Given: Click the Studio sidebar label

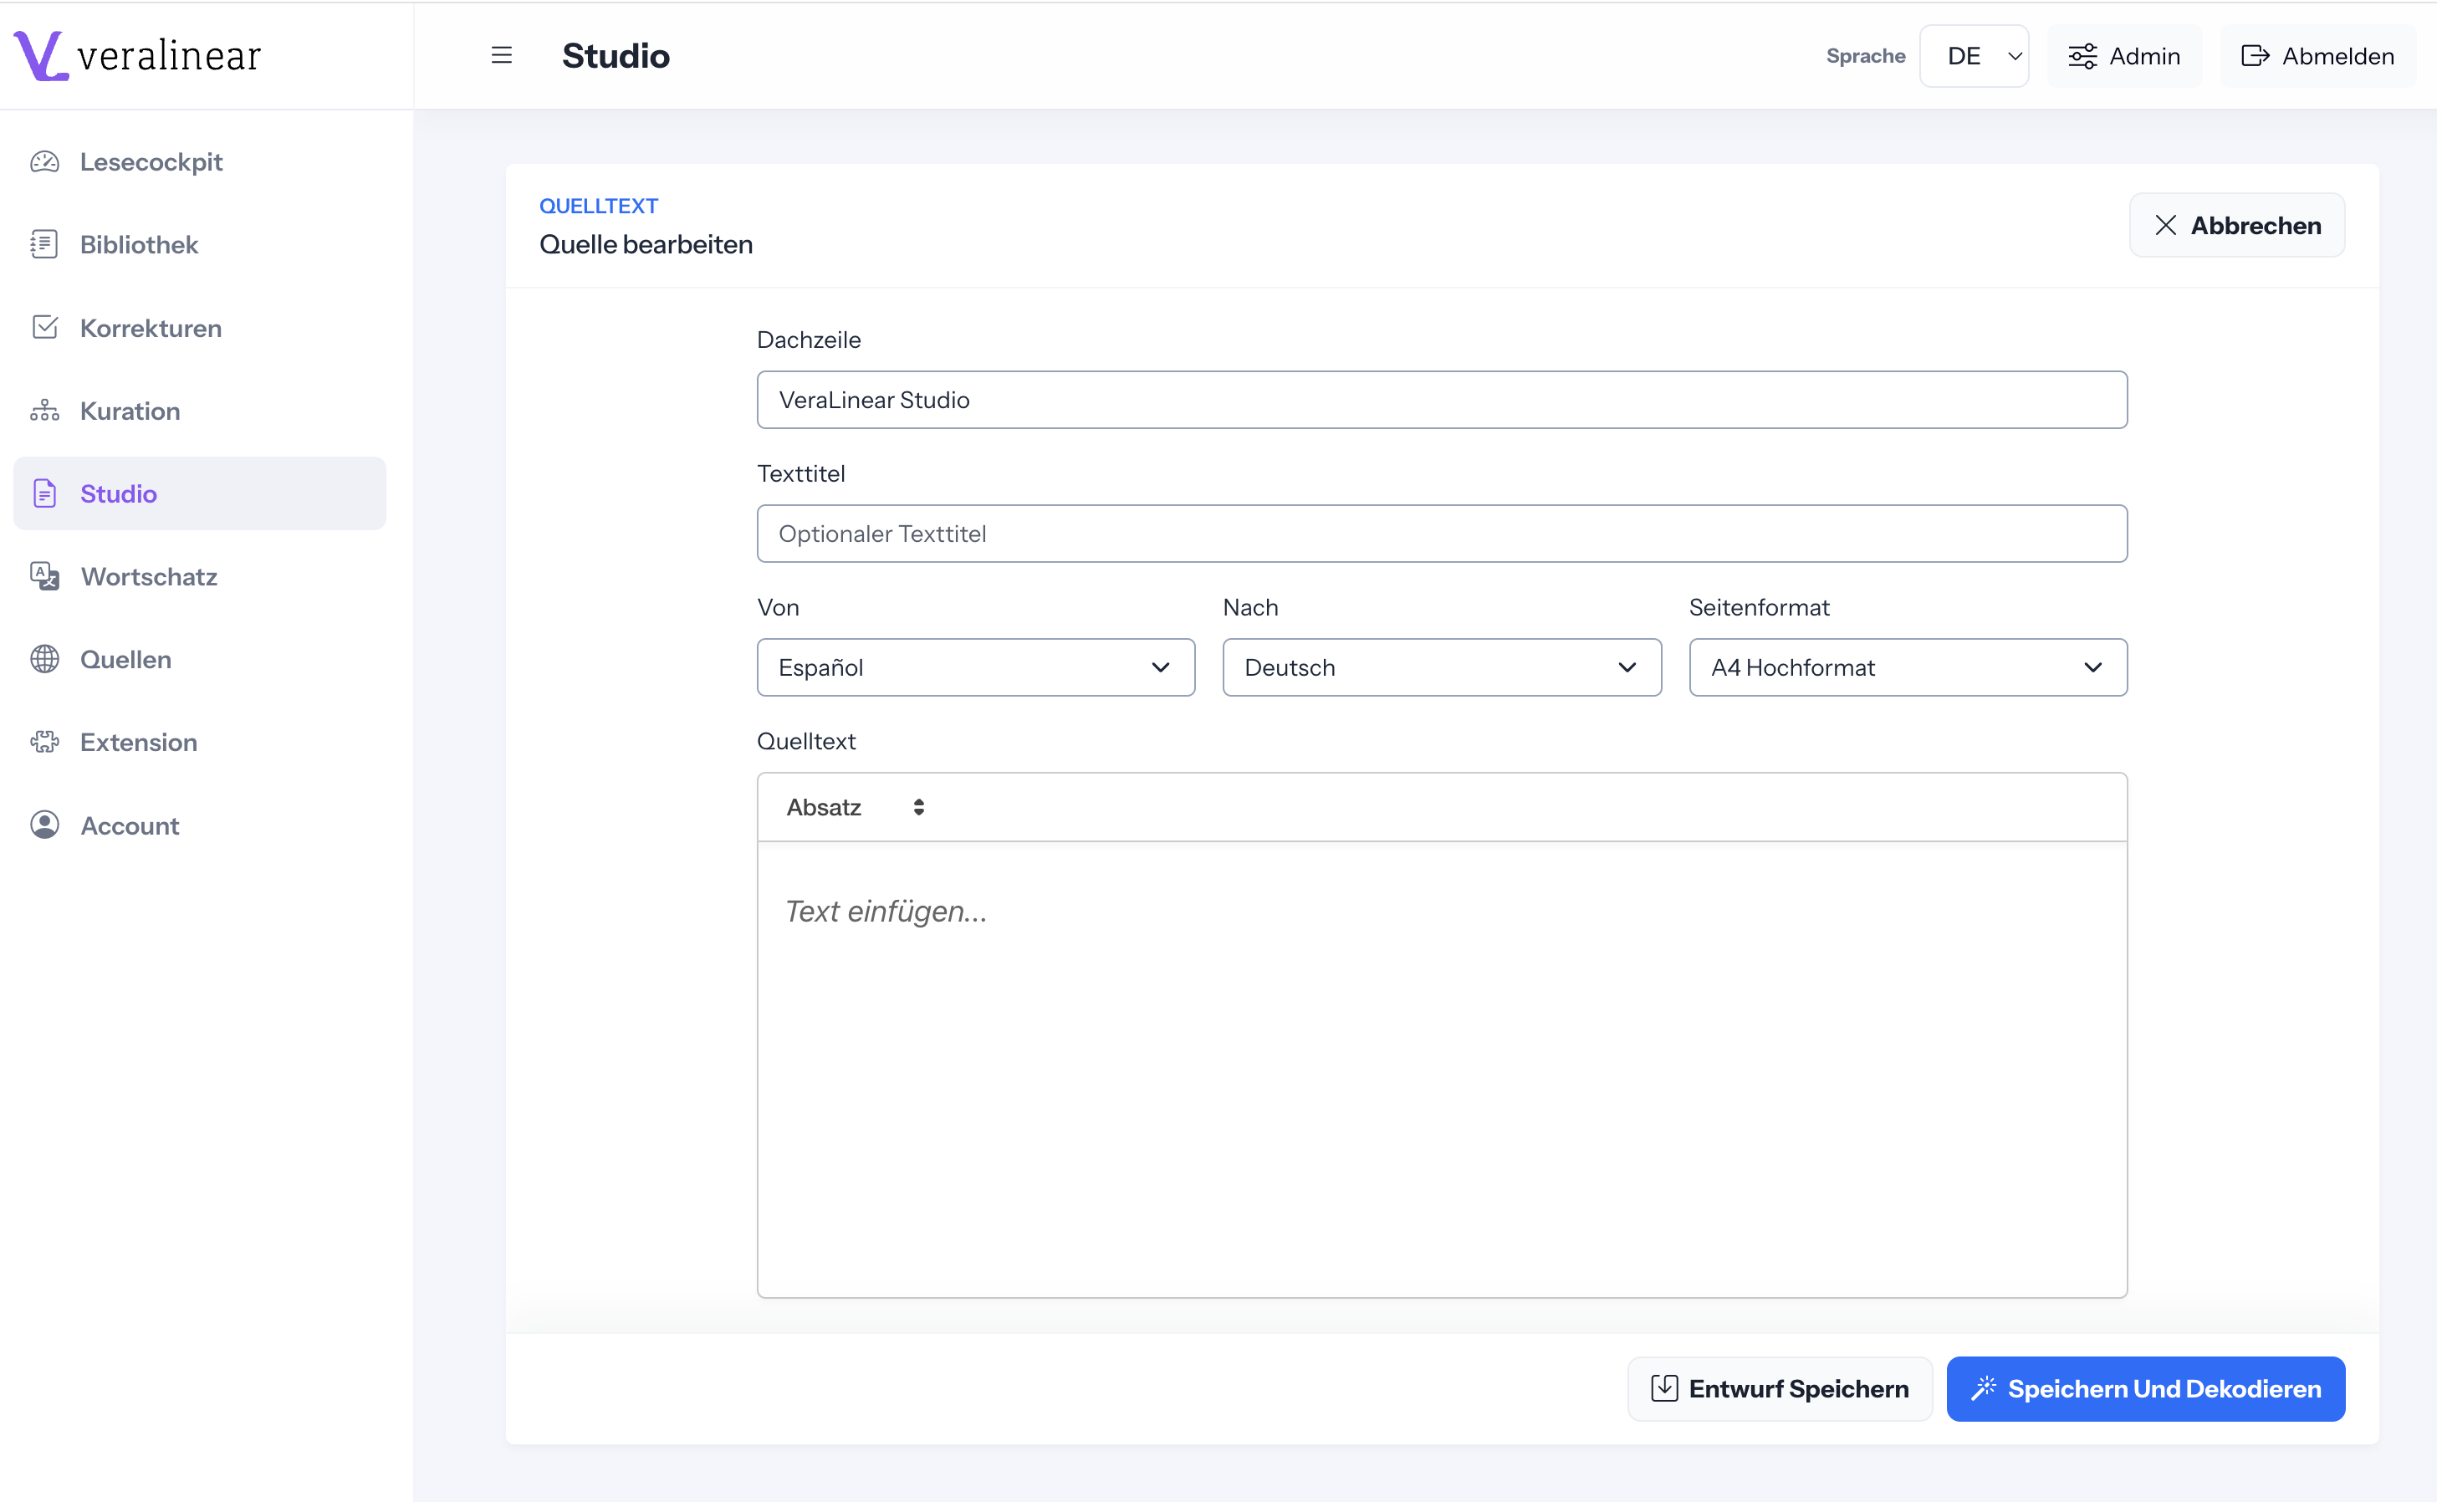Looking at the screenshot, I should point(118,493).
